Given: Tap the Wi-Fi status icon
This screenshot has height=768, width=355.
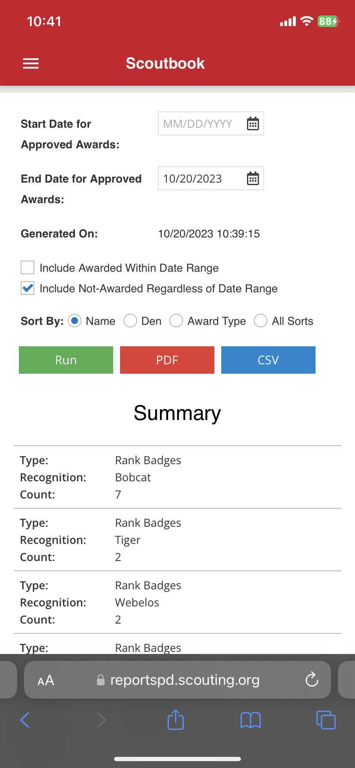Looking at the screenshot, I should point(307,21).
